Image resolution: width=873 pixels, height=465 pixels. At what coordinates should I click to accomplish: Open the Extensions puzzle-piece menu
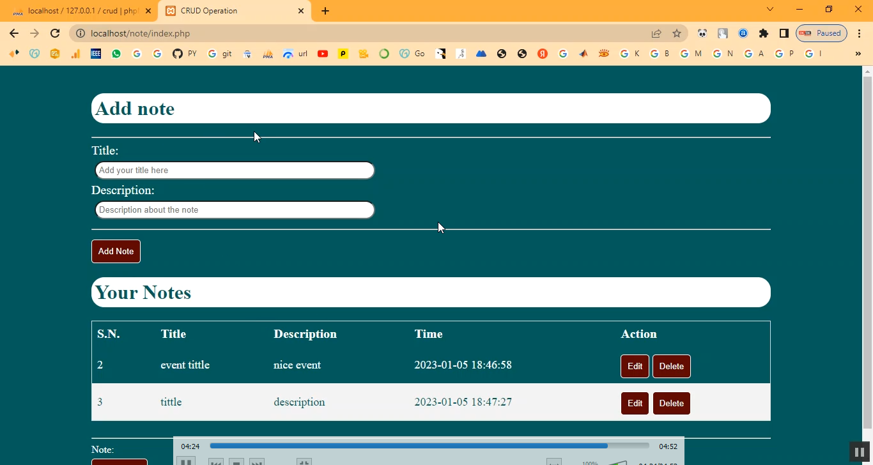click(x=764, y=33)
